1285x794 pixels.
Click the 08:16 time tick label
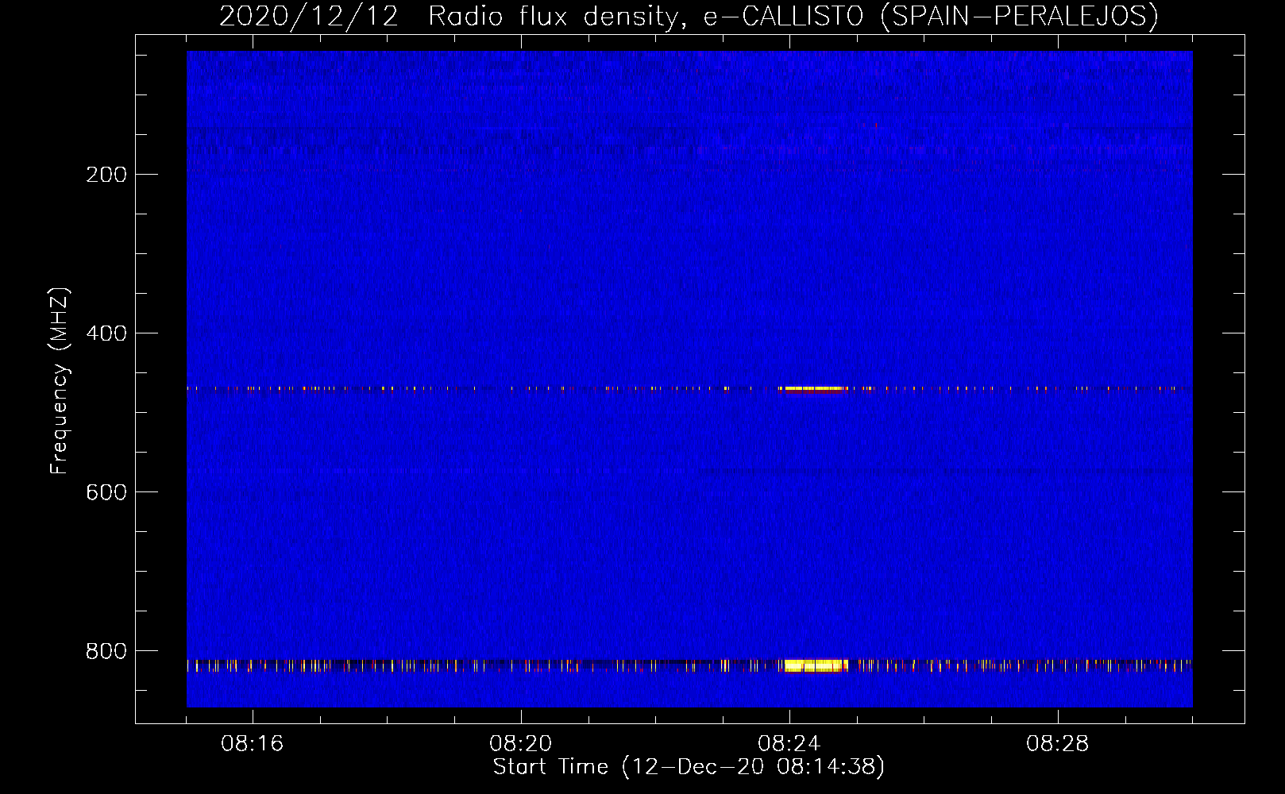tap(253, 744)
